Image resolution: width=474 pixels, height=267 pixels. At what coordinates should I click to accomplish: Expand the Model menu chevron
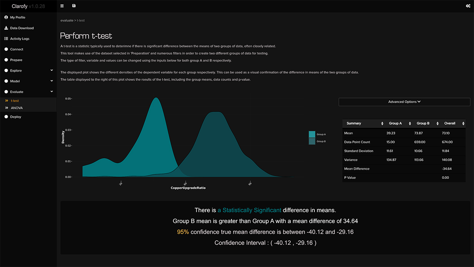pyautogui.click(x=52, y=81)
